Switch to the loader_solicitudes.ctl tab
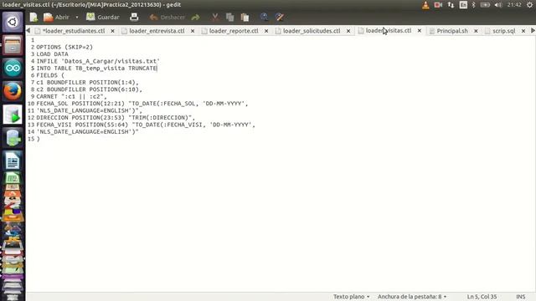Image resolution: width=536 pixels, height=301 pixels. pos(312,31)
